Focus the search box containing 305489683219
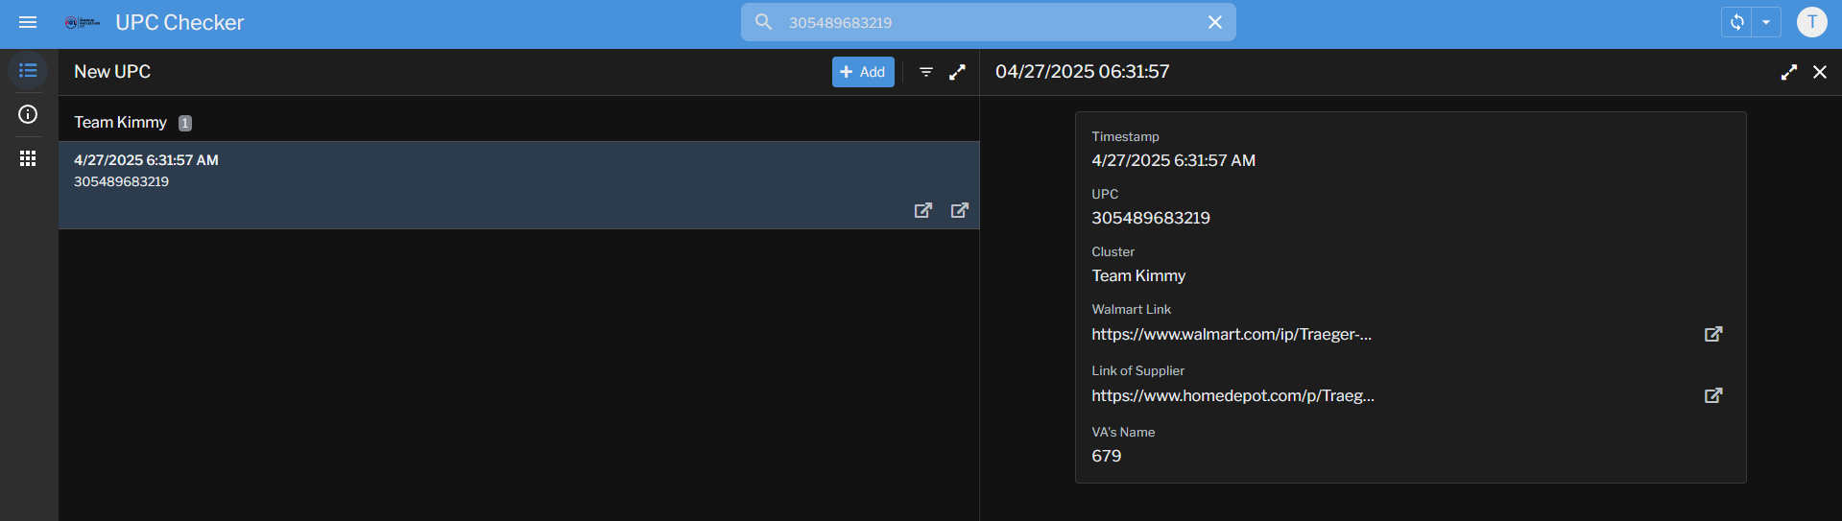 pyautogui.click(x=989, y=22)
